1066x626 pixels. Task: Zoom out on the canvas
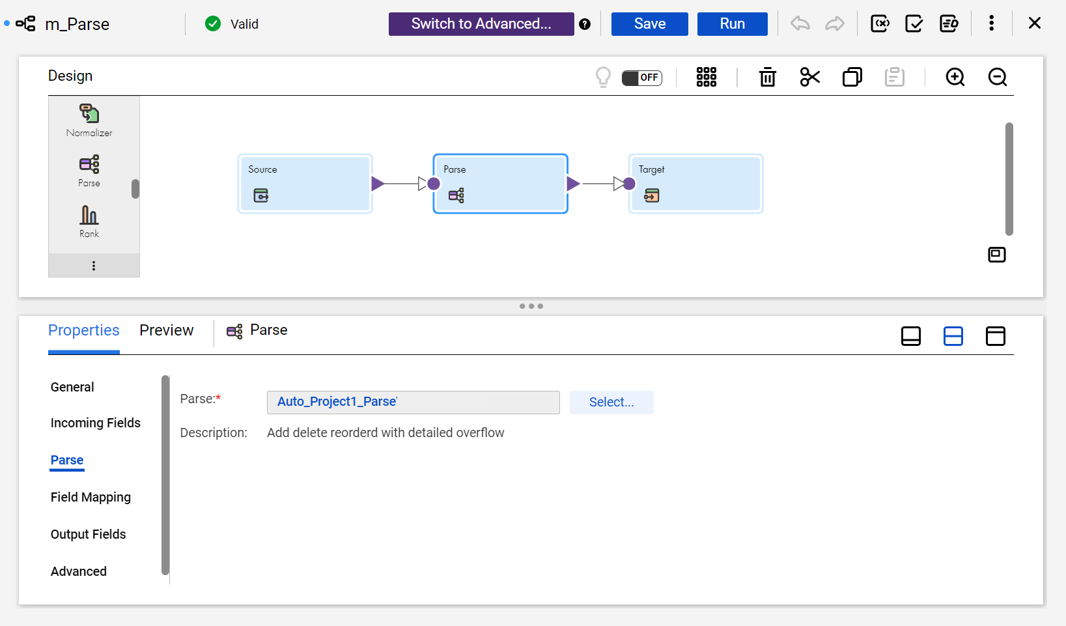[x=998, y=77]
